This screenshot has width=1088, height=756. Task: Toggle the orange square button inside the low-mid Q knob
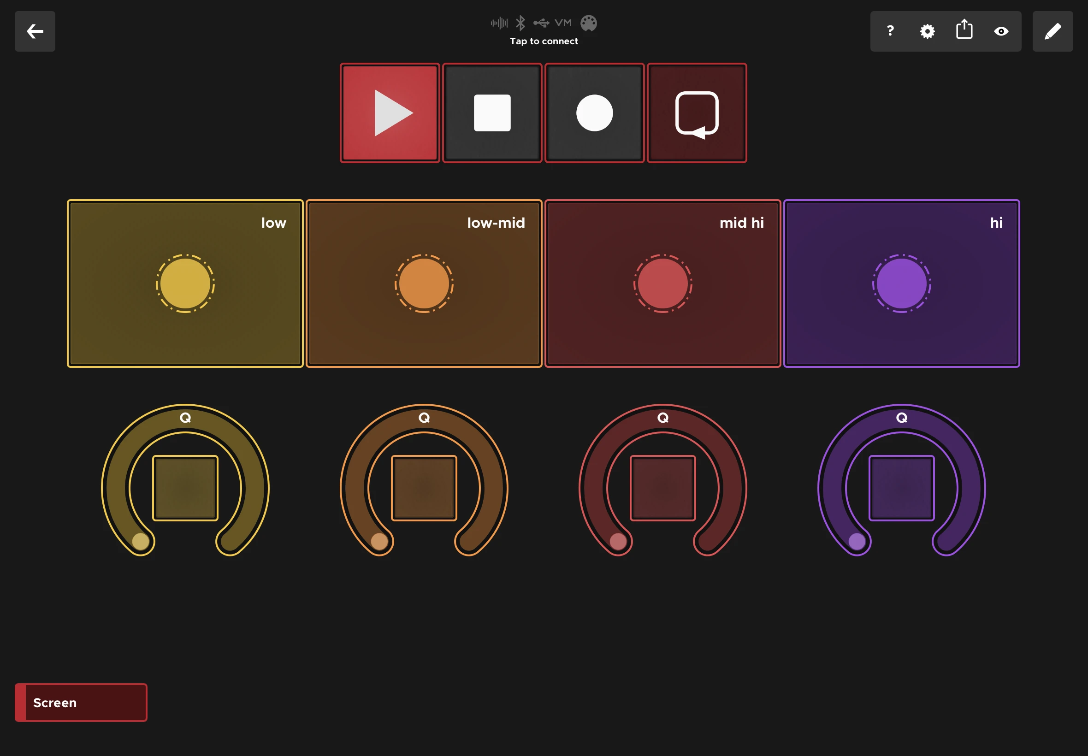pyautogui.click(x=424, y=488)
